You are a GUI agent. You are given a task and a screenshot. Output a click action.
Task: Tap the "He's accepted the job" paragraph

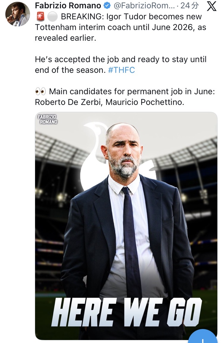point(120,59)
